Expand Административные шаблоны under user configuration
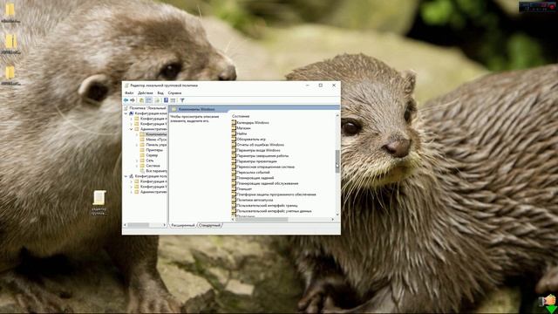Screen dimensions: 558x314 coord(132,192)
